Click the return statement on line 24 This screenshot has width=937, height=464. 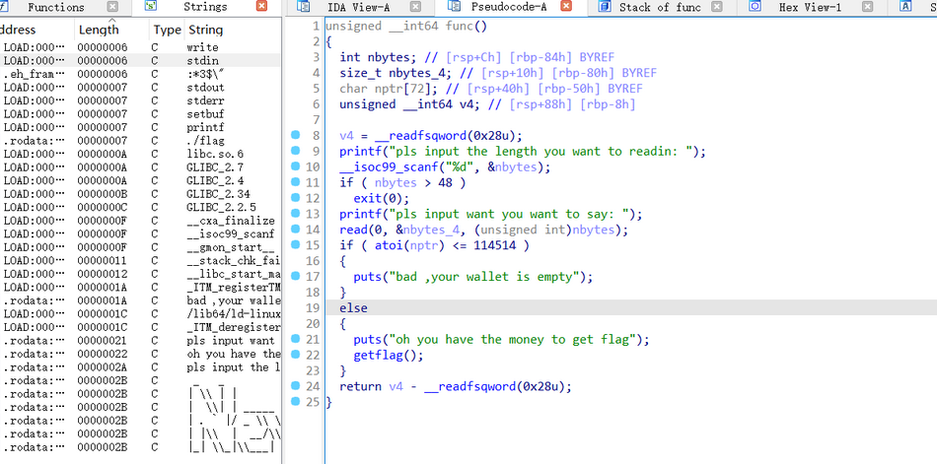(x=456, y=386)
